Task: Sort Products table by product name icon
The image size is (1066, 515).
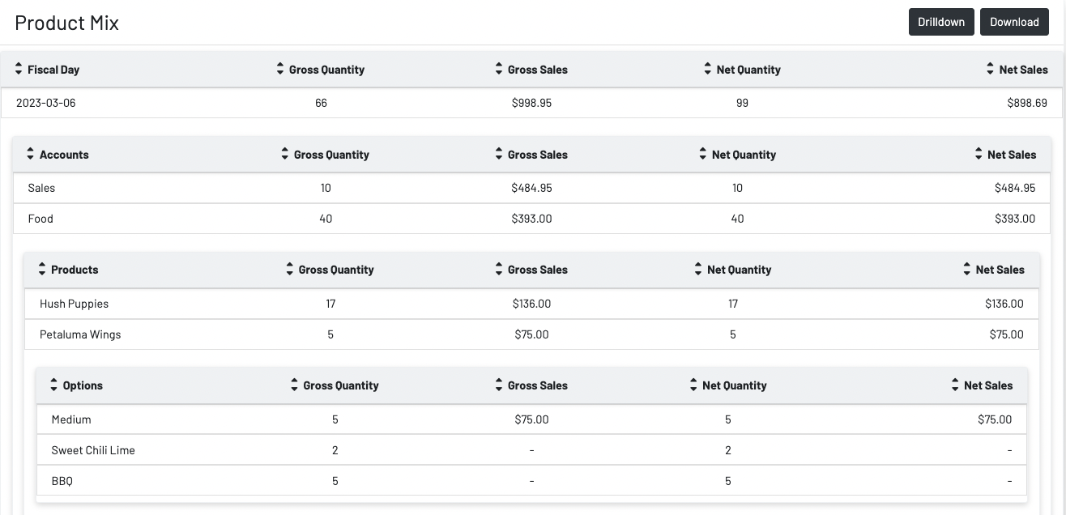Action: click(x=42, y=270)
